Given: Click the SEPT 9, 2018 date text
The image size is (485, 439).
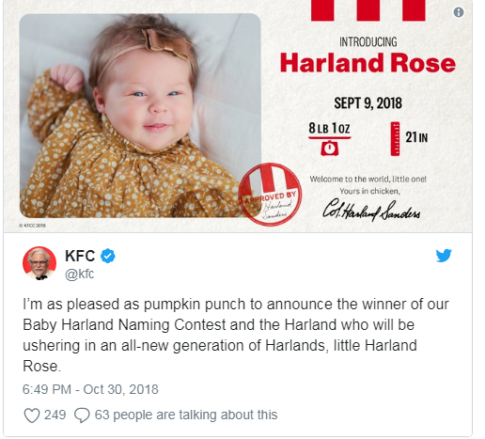Looking at the screenshot, I should (x=368, y=103).
